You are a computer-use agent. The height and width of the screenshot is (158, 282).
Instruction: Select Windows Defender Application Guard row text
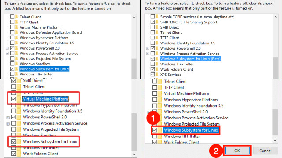point(51,32)
